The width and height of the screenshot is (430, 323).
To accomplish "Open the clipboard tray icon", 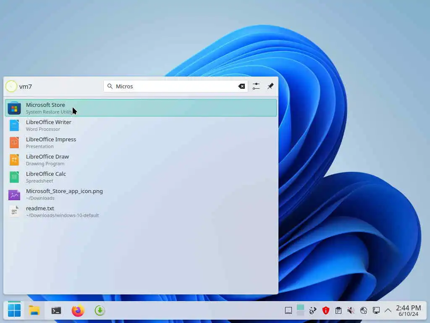I will click(x=338, y=311).
